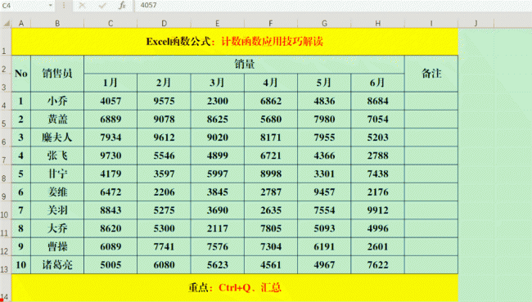Viewport: 532px width, 302px height.
Task: Click the footer cell '重点：Ctrl+Q、汇总'
Action: coord(235,288)
